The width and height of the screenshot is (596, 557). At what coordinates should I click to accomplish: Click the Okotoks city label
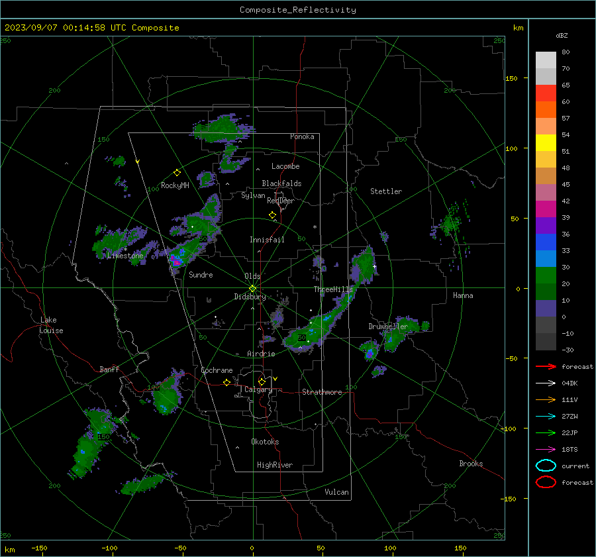pyautogui.click(x=265, y=442)
